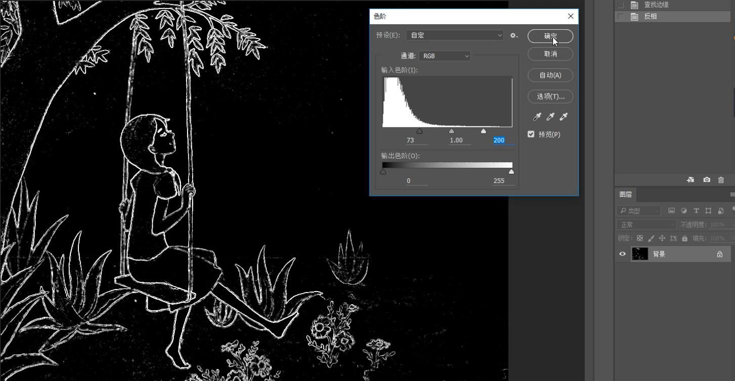This screenshot has width=735, height=381.
Task: Lock transparent pixels icon
Action: pyautogui.click(x=639, y=238)
